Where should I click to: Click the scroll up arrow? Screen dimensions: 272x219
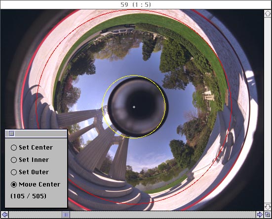point(268,14)
